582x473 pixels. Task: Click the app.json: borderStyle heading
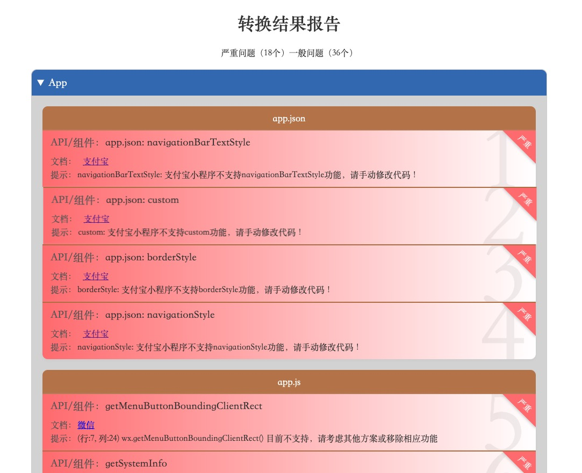pos(150,257)
